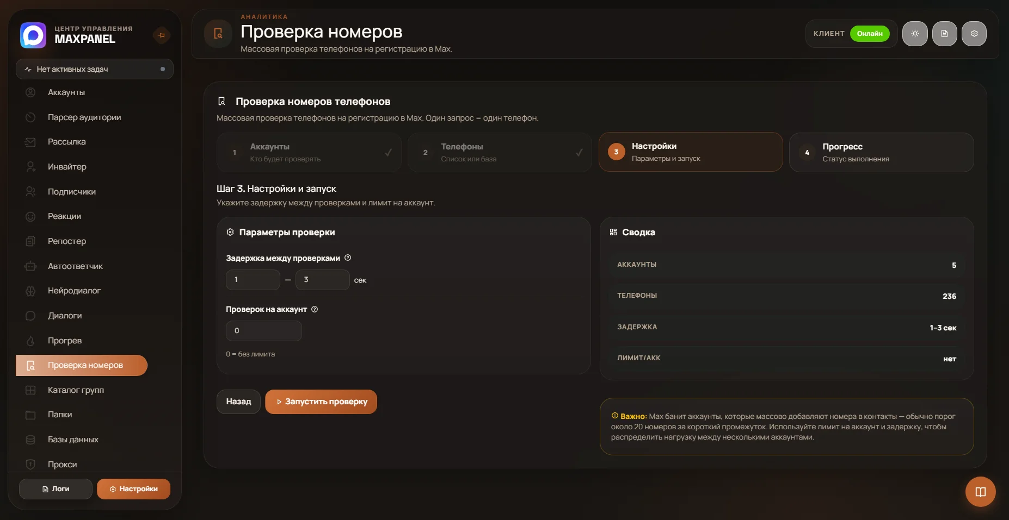Open Инвайтер in sidebar

click(67, 167)
